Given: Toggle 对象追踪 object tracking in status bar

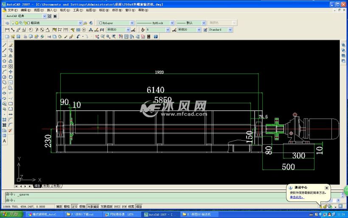Looking at the screenshot, I should click(107, 207).
